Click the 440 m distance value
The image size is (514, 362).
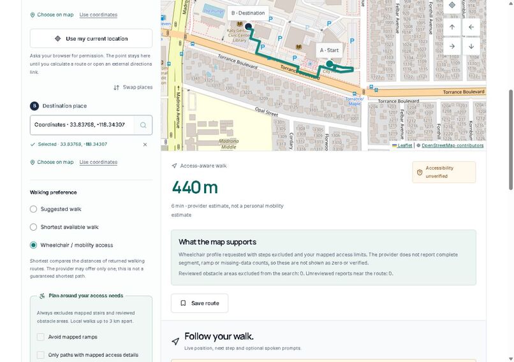click(195, 187)
